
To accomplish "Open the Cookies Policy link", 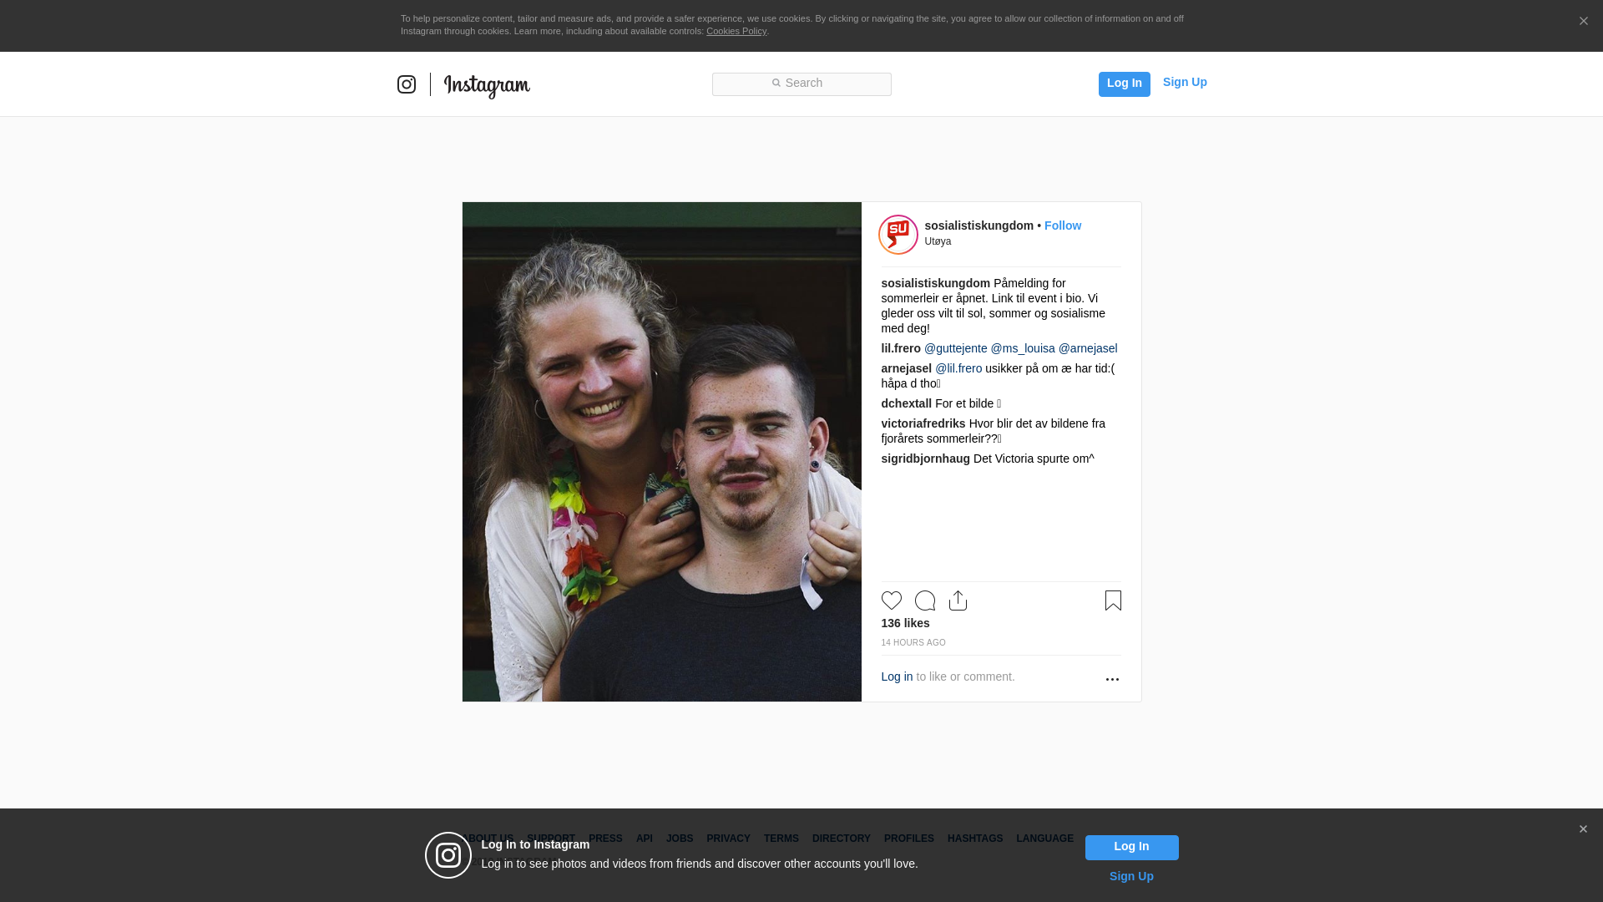I will 736,31.
